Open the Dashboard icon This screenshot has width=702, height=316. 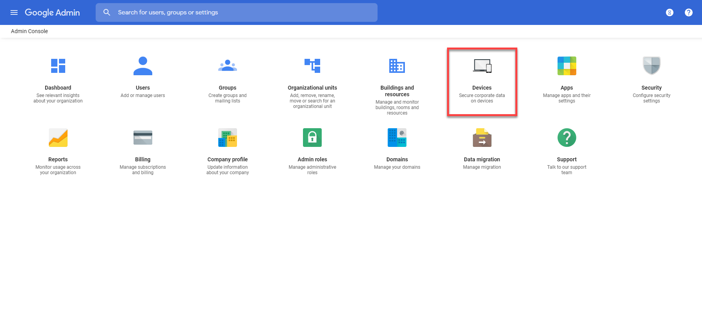pyautogui.click(x=58, y=66)
